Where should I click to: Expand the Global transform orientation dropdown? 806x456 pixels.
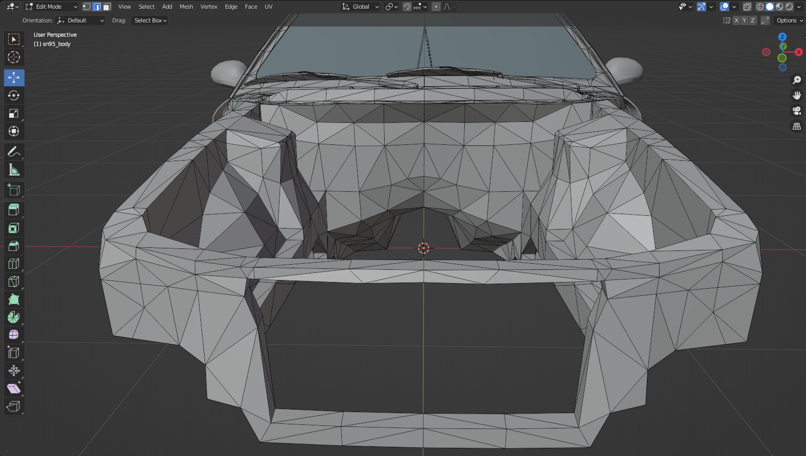[361, 7]
